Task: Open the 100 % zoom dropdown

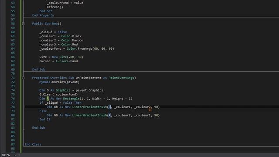Action: pyautogui.click(x=15, y=155)
